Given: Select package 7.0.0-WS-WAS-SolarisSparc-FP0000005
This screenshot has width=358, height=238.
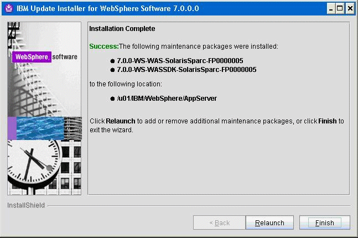Looking at the screenshot, I should point(180,61).
